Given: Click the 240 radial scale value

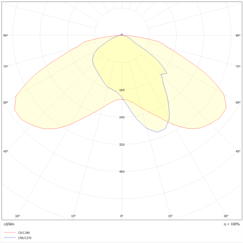Looking at the screenshot, I should tap(122, 117).
